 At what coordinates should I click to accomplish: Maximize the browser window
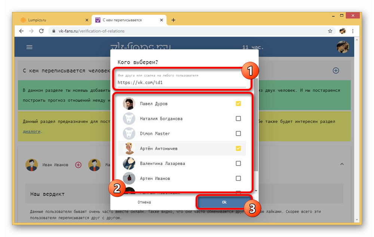(341, 15)
